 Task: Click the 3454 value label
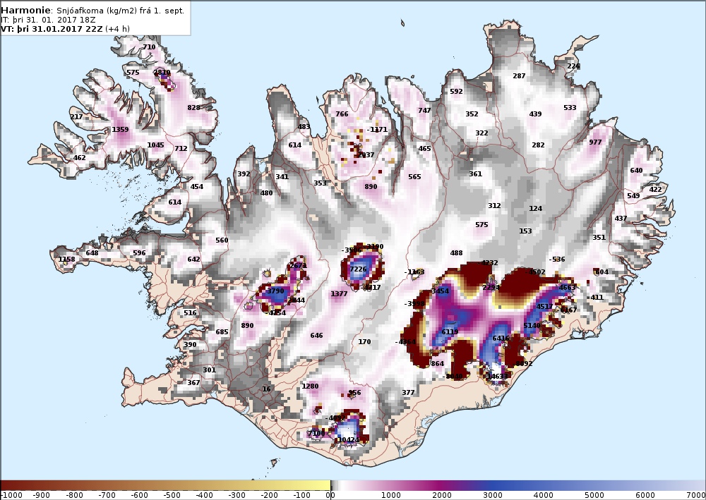pos(441,291)
